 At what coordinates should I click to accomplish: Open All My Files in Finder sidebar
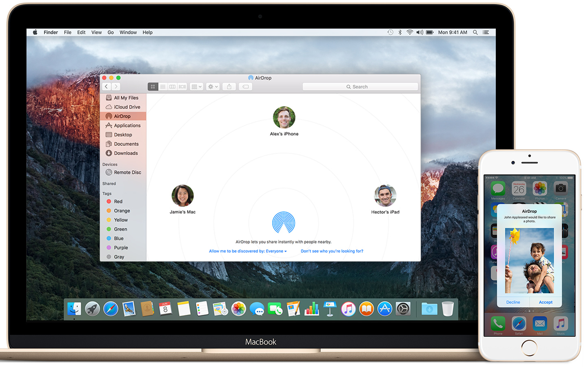[123, 98]
